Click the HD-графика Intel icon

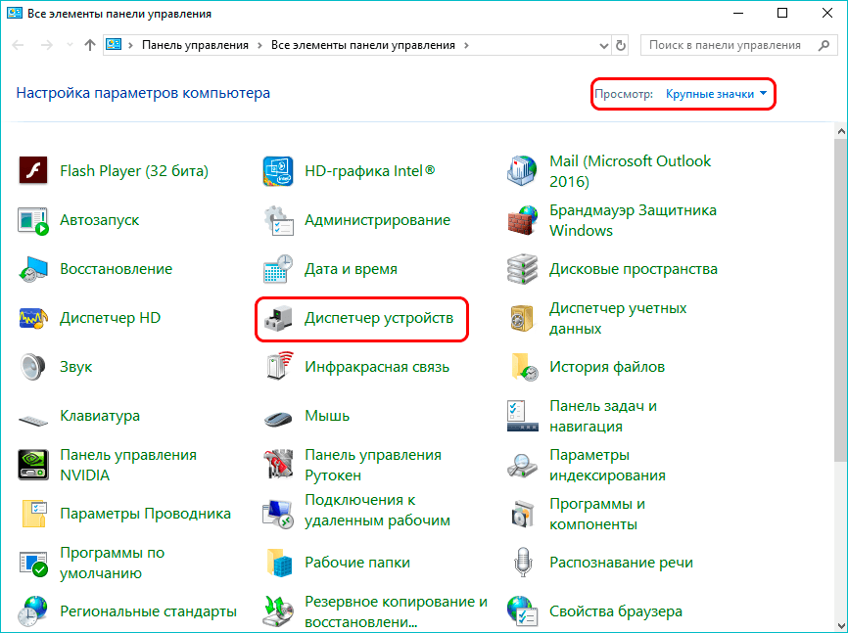tap(278, 171)
